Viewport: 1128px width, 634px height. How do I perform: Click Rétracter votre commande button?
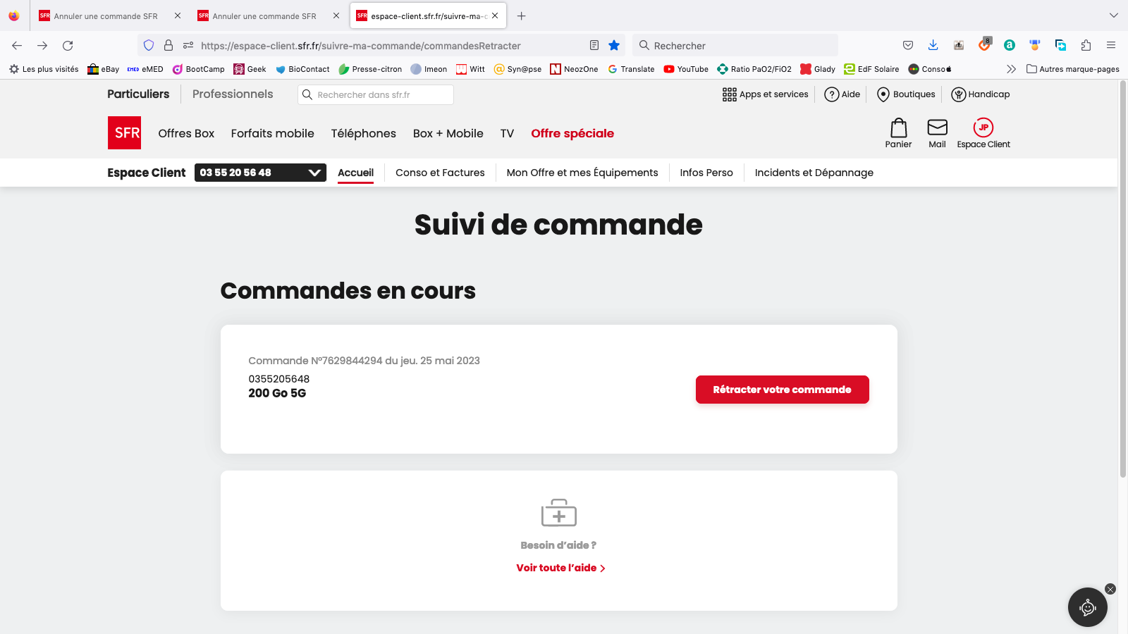(782, 390)
